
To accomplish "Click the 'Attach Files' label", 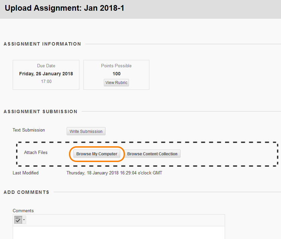I will tap(36, 152).
